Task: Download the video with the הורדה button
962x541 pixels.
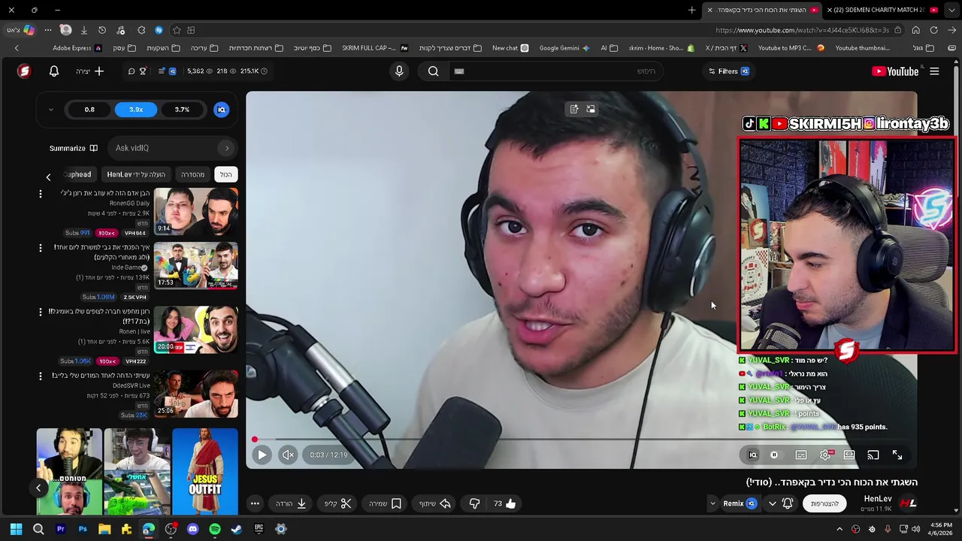Action: coord(291,503)
